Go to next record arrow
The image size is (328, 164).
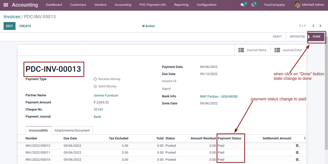[320, 26]
